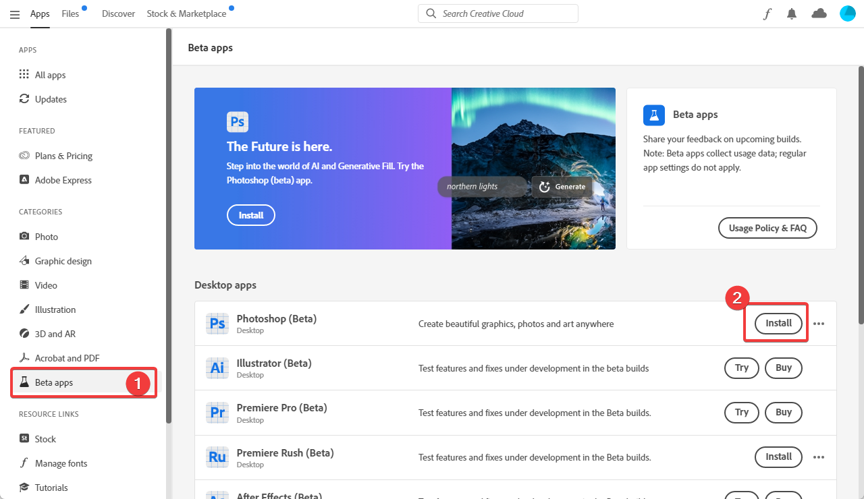Open the user profile avatar
864x499 pixels.
(x=848, y=13)
